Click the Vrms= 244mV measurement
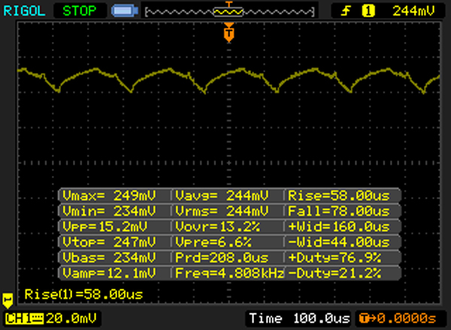 coord(222,211)
